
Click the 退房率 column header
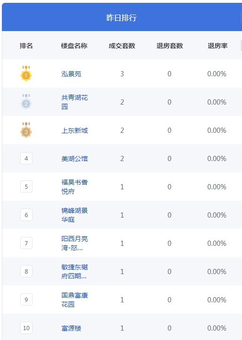tap(218, 46)
